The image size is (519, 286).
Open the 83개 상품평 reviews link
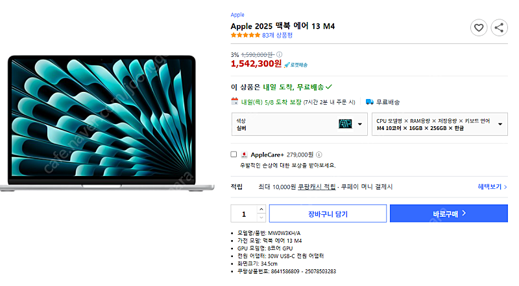(278, 36)
